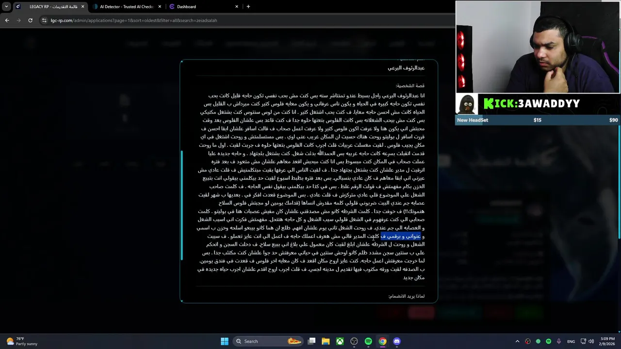
Task: Switch to the Dashboard tab
Action: [x=204, y=7]
